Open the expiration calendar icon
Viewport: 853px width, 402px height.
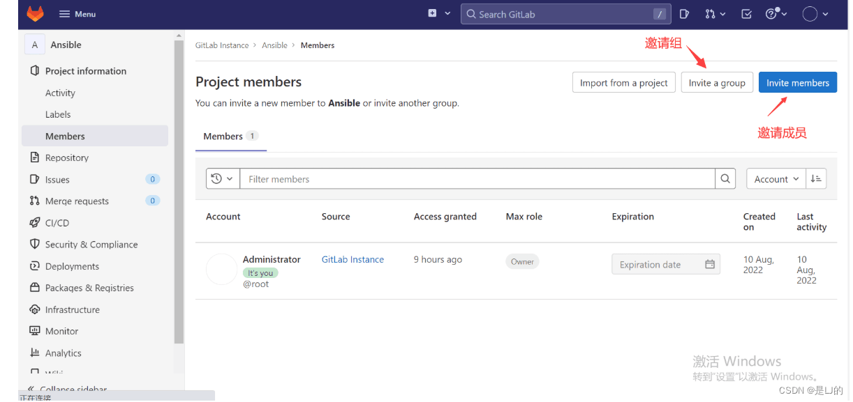710,265
